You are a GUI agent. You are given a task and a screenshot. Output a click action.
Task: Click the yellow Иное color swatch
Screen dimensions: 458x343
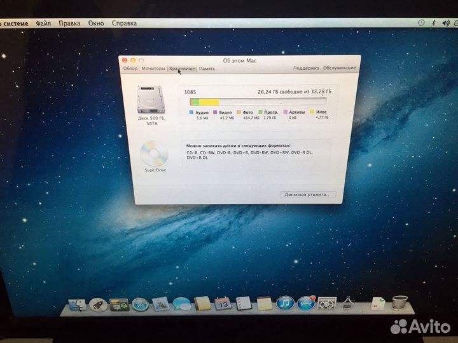312,112
